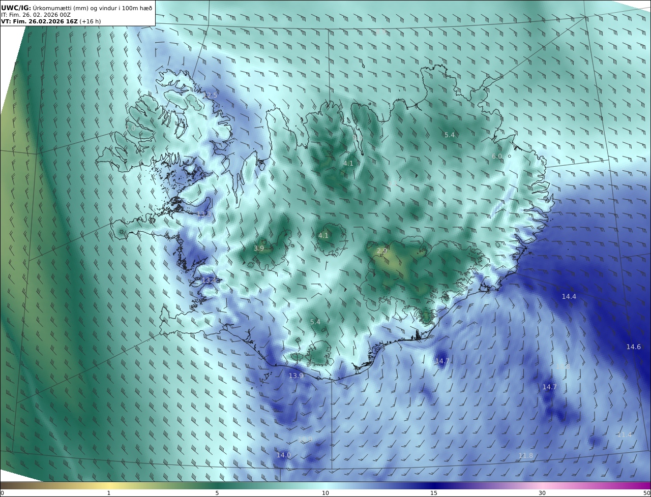Click the 3.9 value label
This screenshot has width=651, height=497.
click(x=259, y=248)
